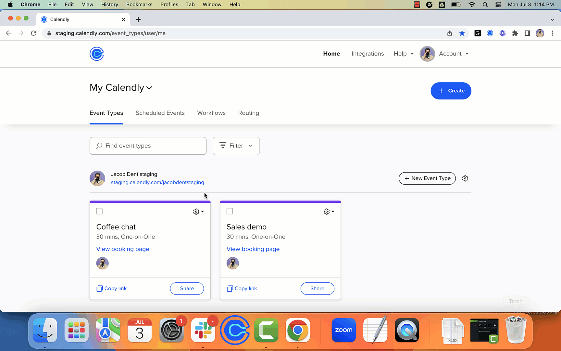
Task: Open the Integrations page
Action: tap(368, 54)
